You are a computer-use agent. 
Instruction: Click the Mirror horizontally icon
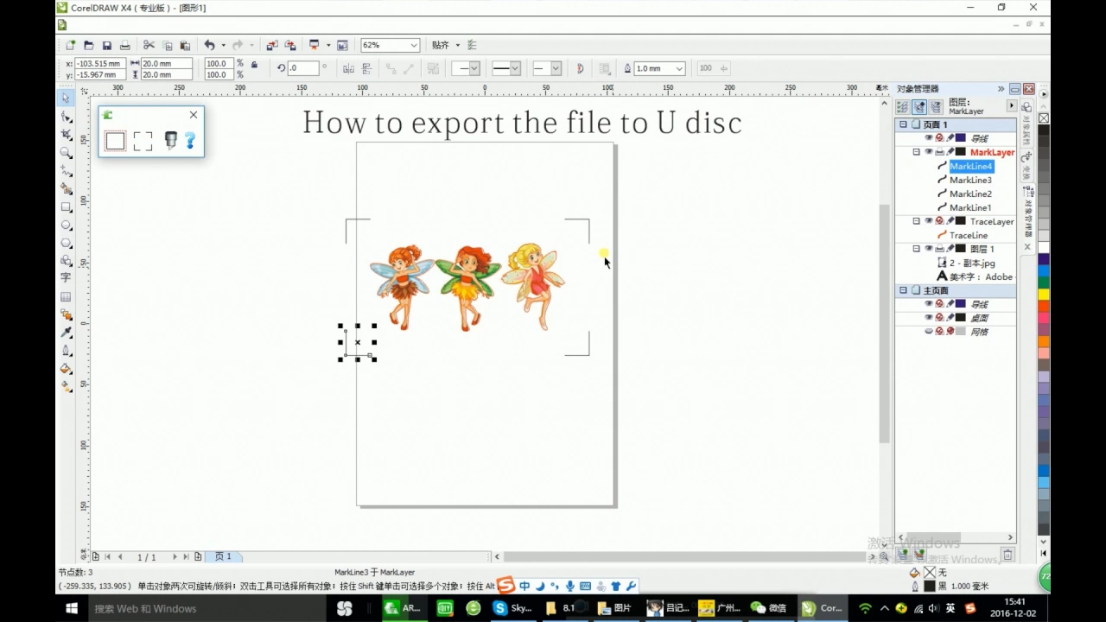pyautogui.click(x=348, y=68)
